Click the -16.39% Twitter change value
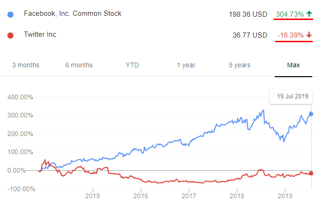Viewport: 318px width, 207px height. pos(290,35)
